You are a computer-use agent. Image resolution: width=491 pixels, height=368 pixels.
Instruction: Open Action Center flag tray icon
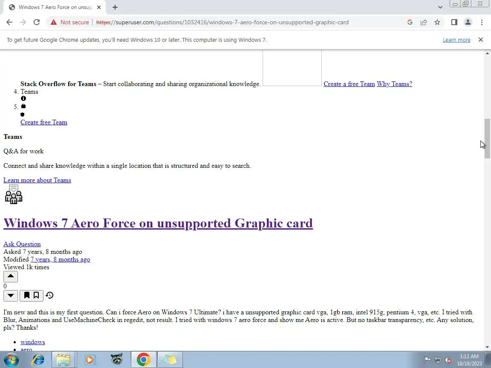(x=427, y=360)
